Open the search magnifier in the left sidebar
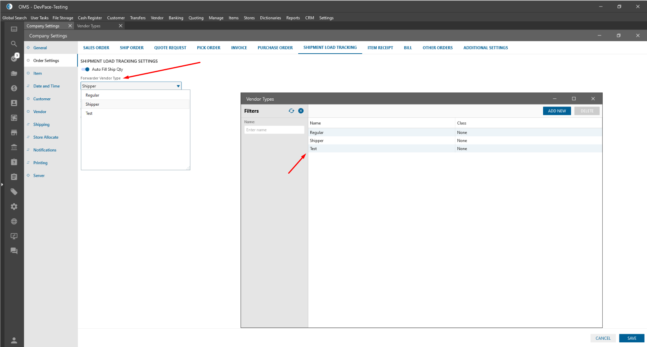Screen dimensions: 647x347 coord(14,44)
